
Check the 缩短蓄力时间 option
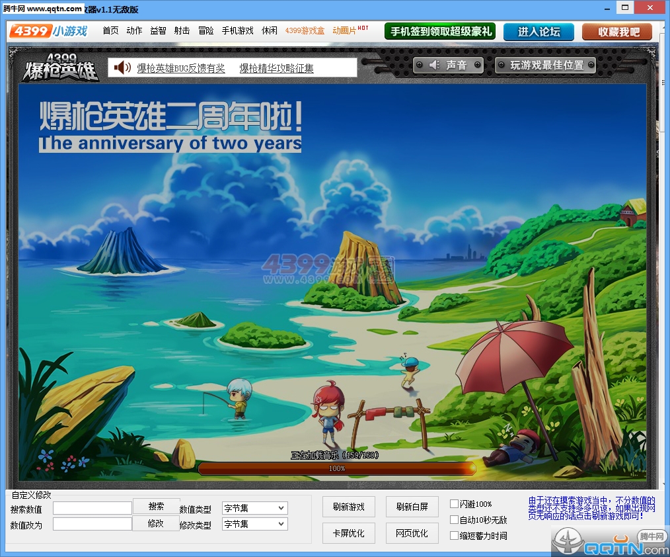[454, 536]
